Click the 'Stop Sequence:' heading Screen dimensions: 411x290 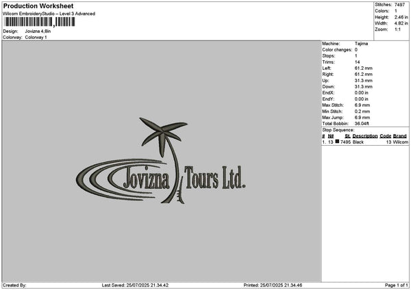point(338,130)
